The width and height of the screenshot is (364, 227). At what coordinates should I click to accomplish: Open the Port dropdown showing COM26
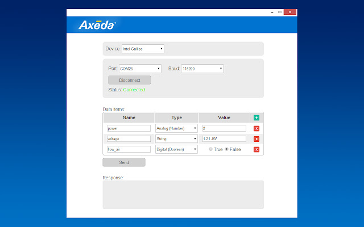coord(140,69)
